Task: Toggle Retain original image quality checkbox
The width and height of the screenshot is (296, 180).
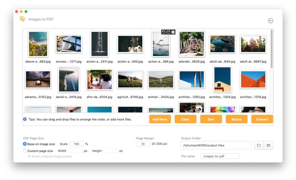Action: pyautogui.click(x=29, y=156)
